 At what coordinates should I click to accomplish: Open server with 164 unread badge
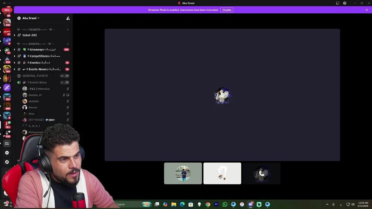tap(7, 69)
